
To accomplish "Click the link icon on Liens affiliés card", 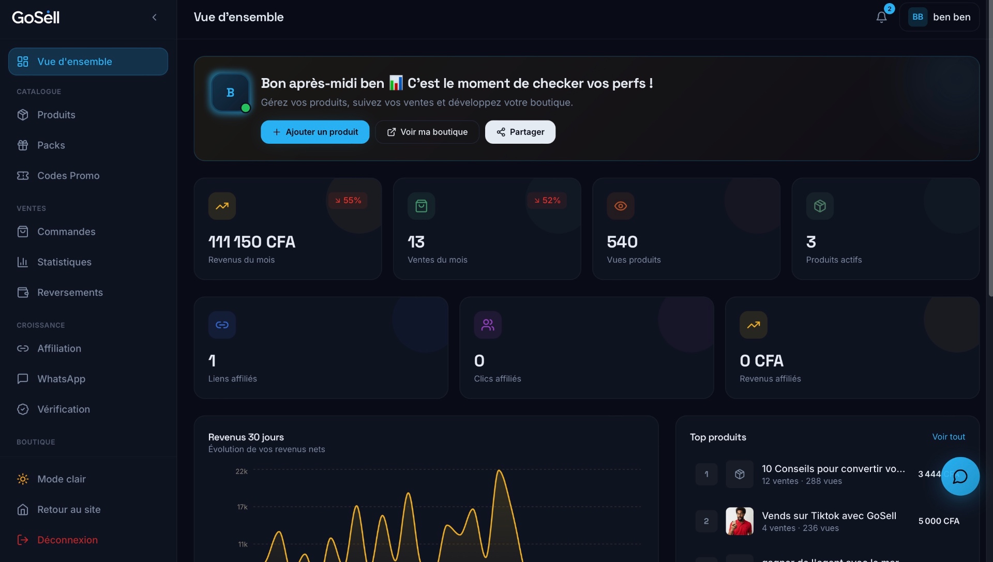I will pyautogui.click(x=222, y=325).
